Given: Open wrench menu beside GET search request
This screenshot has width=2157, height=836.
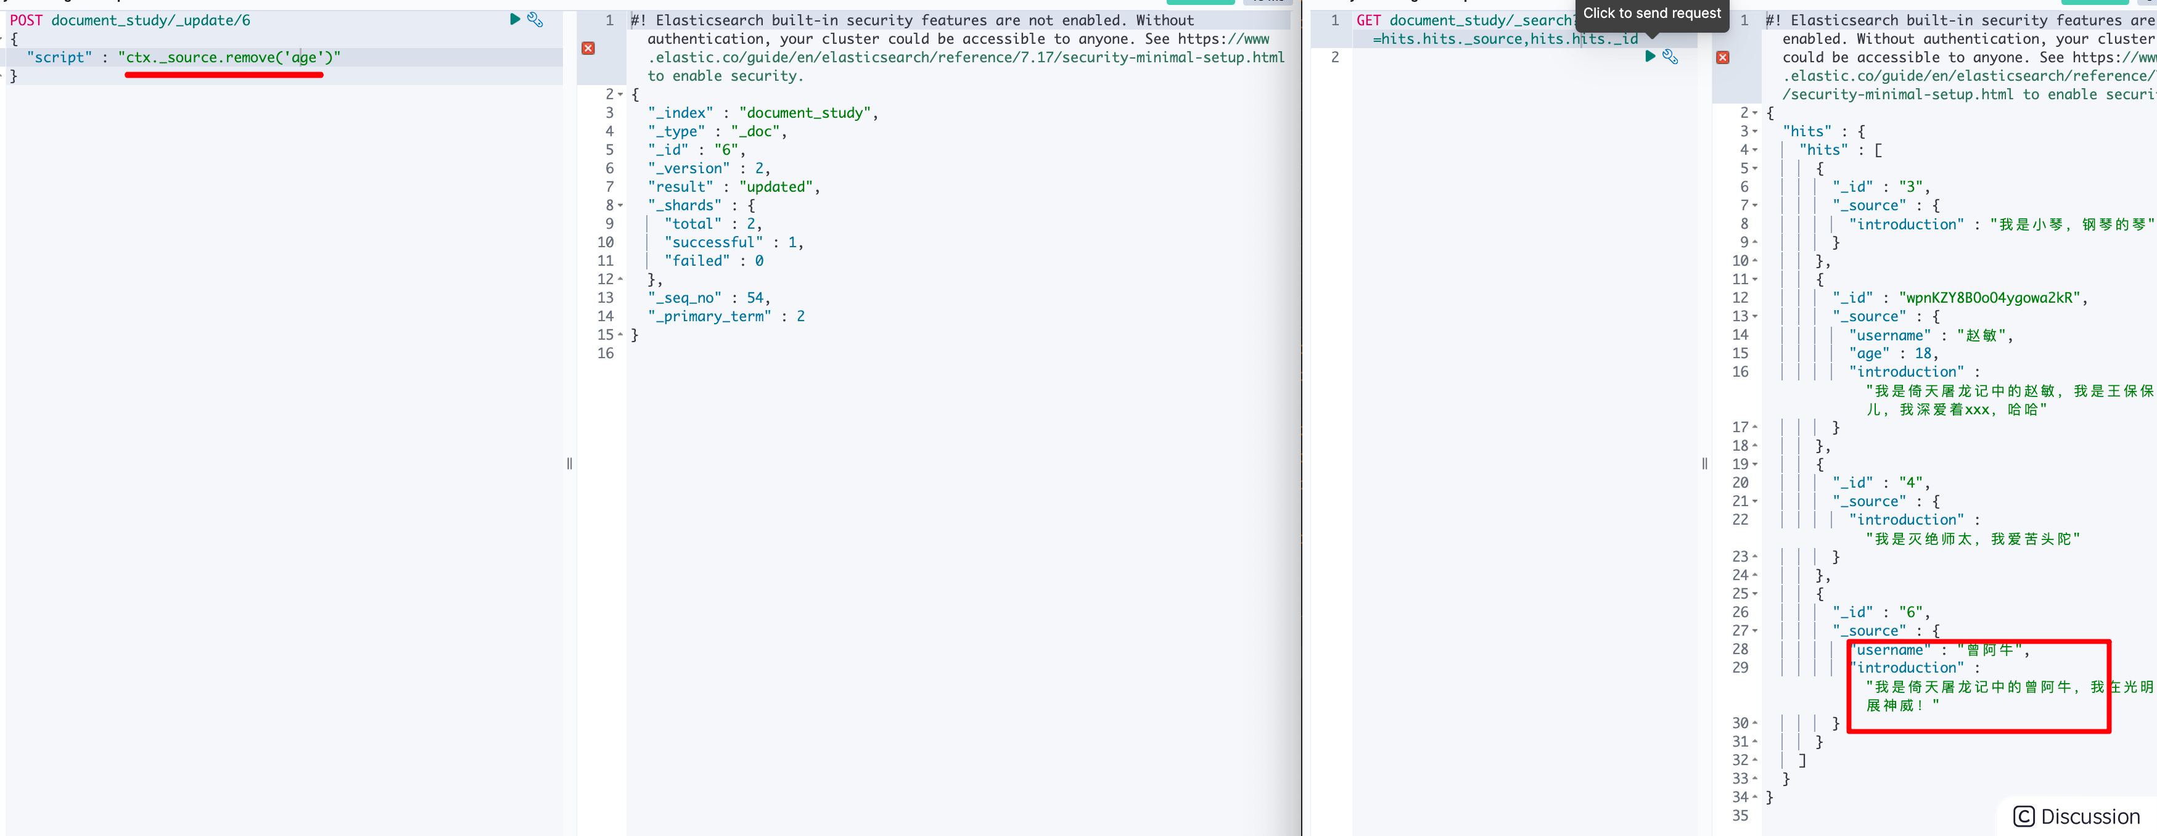Looking at the screenshot, I should (1670, 56).
